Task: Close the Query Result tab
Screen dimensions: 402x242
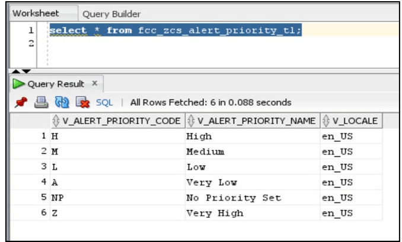Action: (x=95, y=83)
